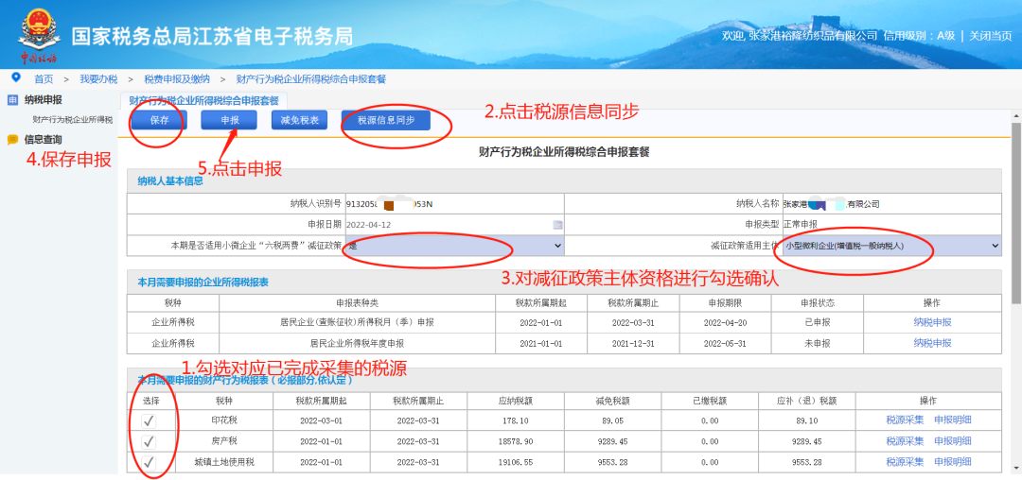The height and width of the screenshot is (480, 1022).
Task: Click the 2022-04-20 申报期限 cell
Action: click(725, 322)
